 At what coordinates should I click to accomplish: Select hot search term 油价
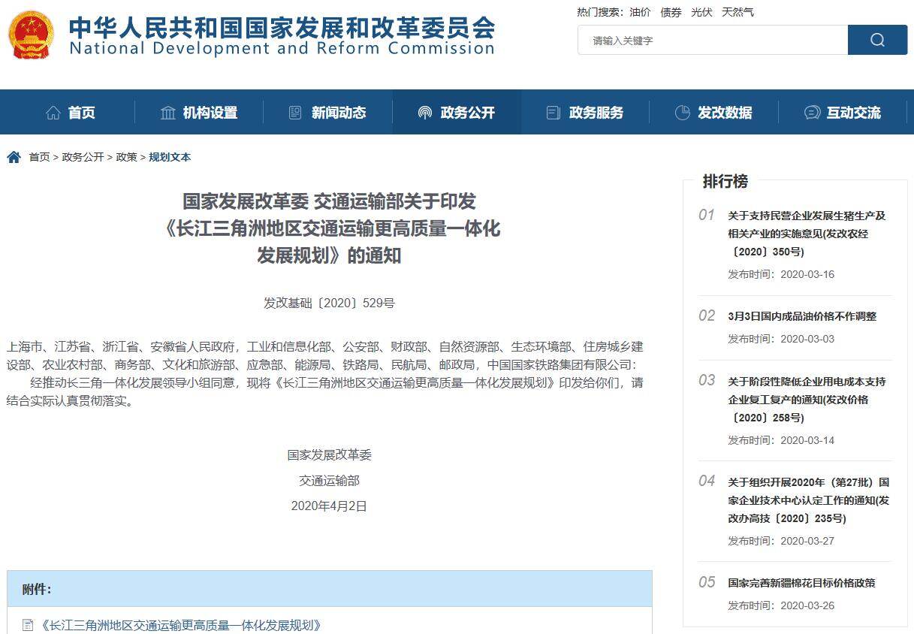coord(641,12)
